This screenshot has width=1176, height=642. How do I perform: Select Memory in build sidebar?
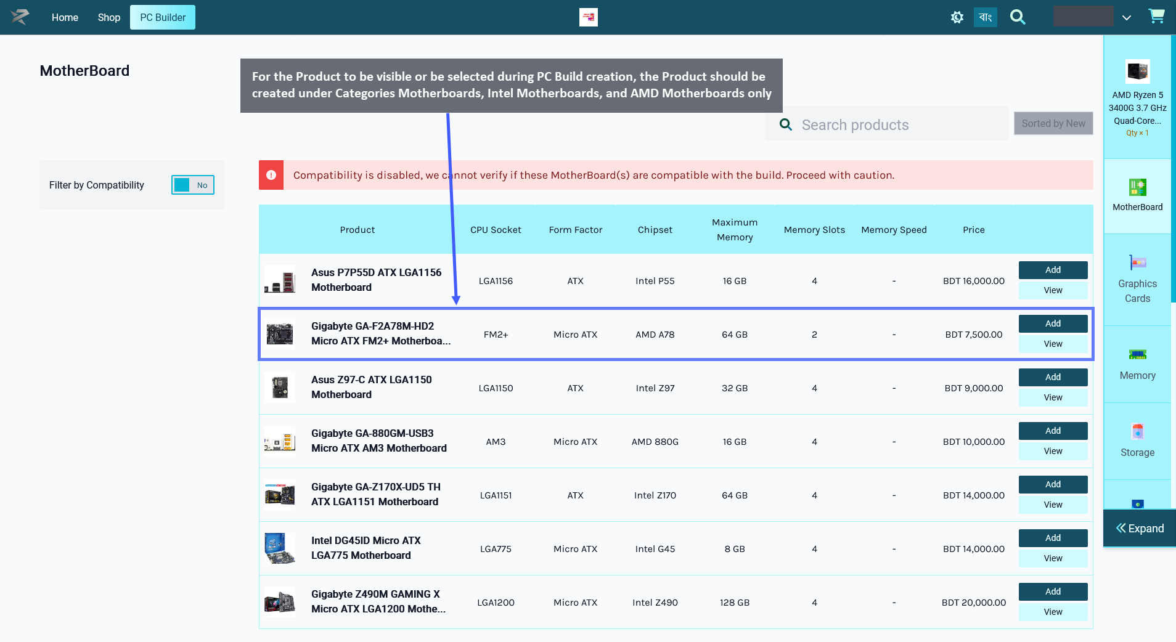coord(1137,364)
